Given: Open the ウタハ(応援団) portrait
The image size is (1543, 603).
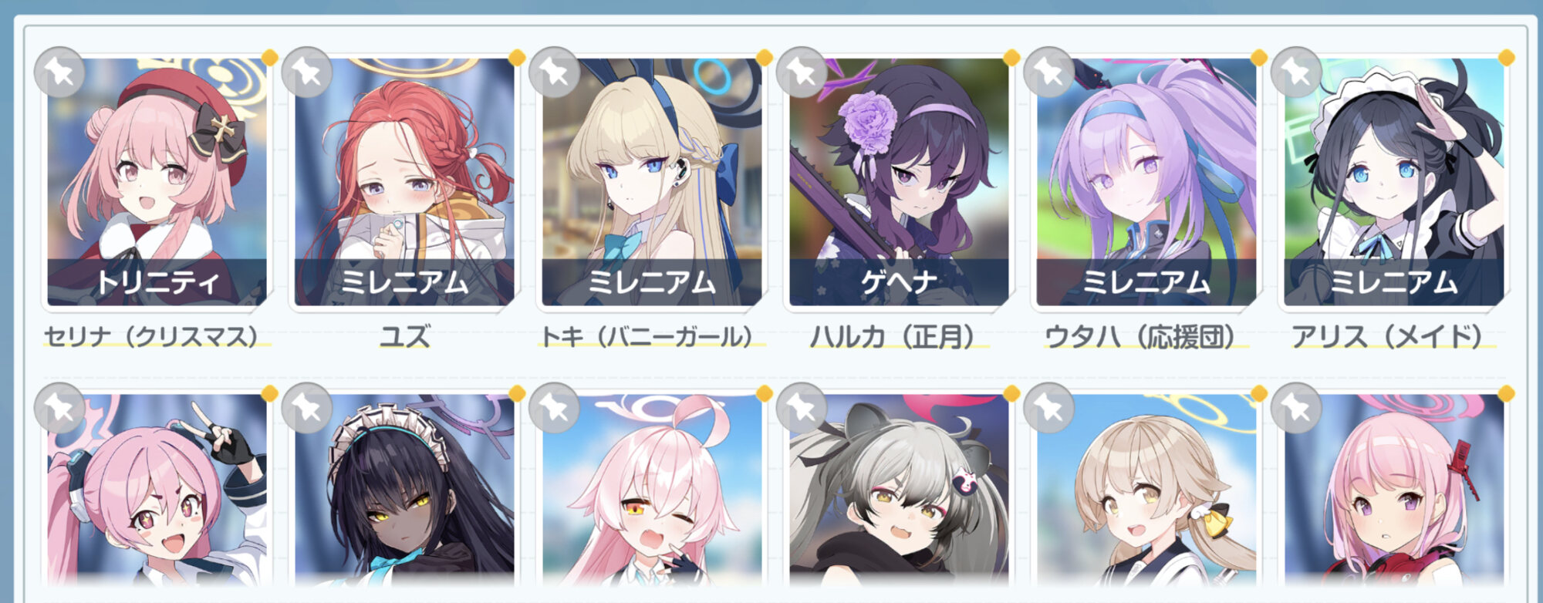Looking at the screenshot, I should tap(1146, 182).
